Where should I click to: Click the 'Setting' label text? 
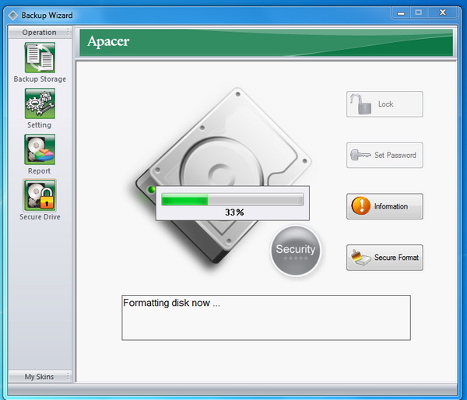coord(40,125)
